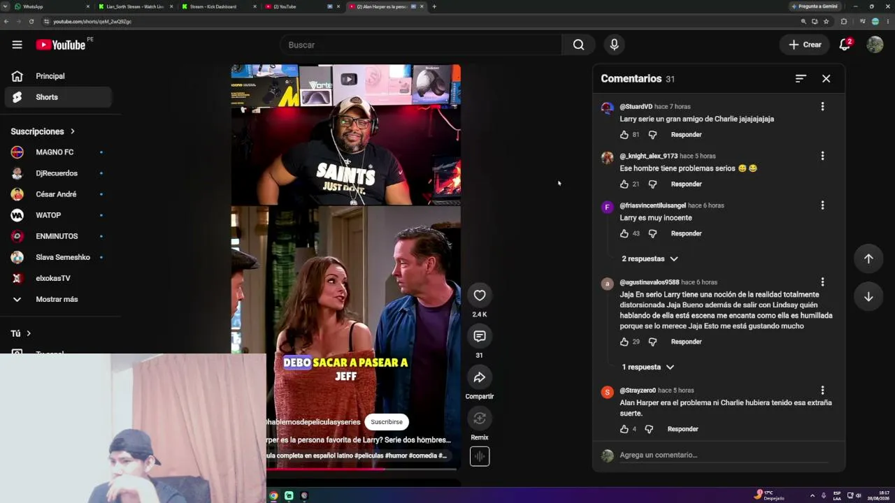The image size is (895, 503).
Task: Open options menu for @Strayzero0 comment
Action: pos(822,391)
